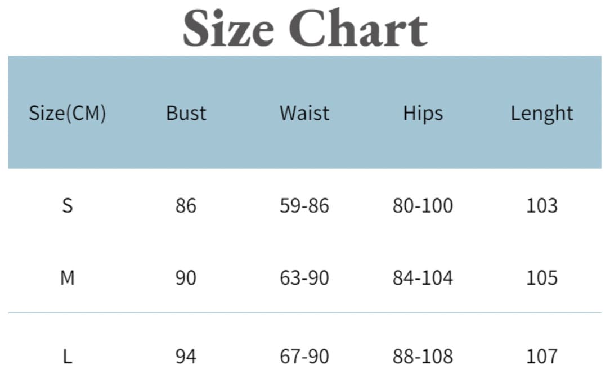Click the size S bust value 86
Viewport: 610px width, 387px height.
tap(186, 205)
